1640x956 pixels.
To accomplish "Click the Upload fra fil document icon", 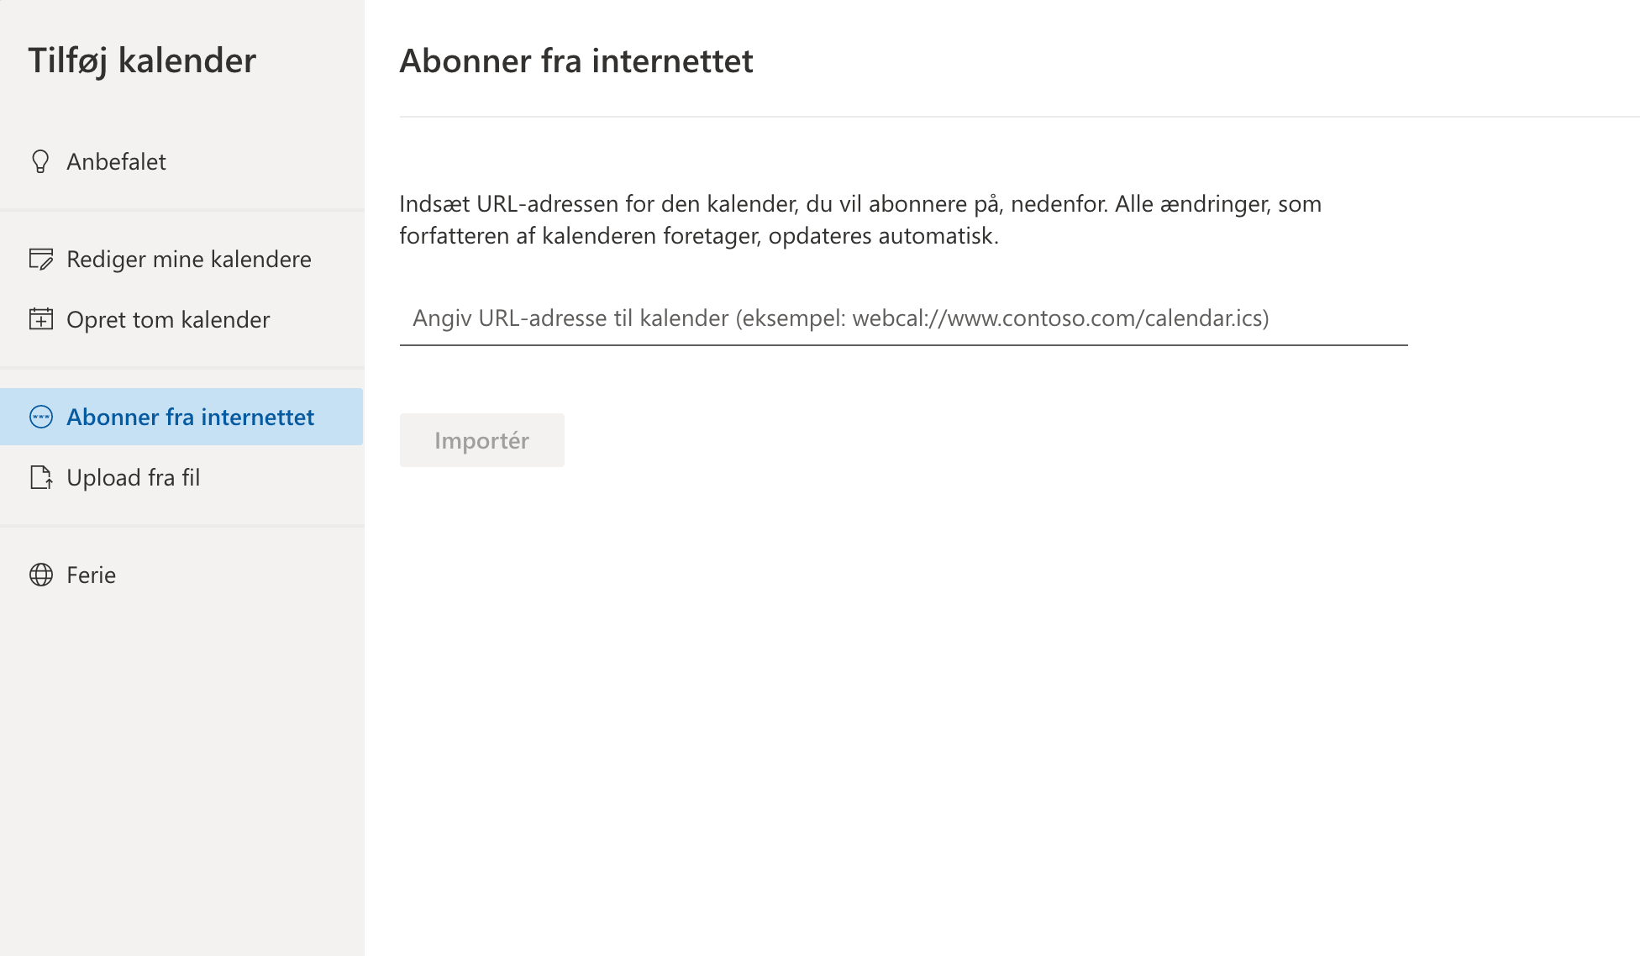I will 41,477.
